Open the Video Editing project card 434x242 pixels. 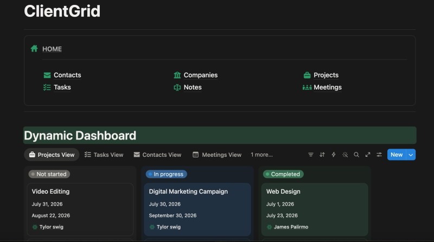(80, 209)
